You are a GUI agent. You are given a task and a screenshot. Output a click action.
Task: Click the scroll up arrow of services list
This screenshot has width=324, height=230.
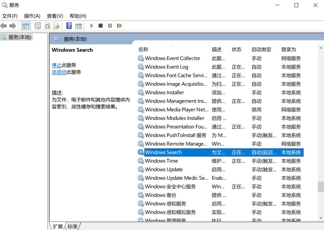(x=321, y=48)
